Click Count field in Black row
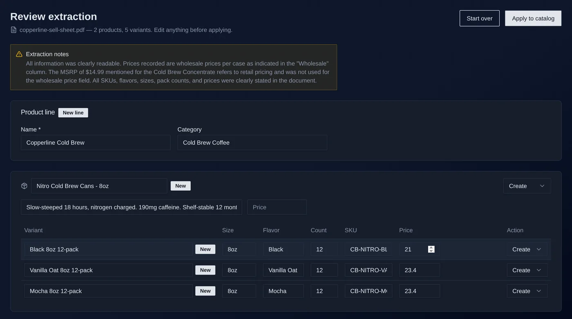 tap(324, 249)
